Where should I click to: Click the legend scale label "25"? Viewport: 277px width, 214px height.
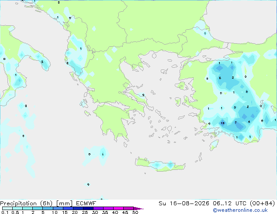click(x=85, y=212)
